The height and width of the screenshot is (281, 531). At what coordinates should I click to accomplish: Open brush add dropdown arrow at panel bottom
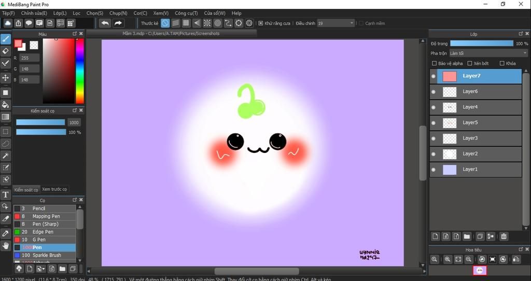pyautogui.click(x=41, y=269)
